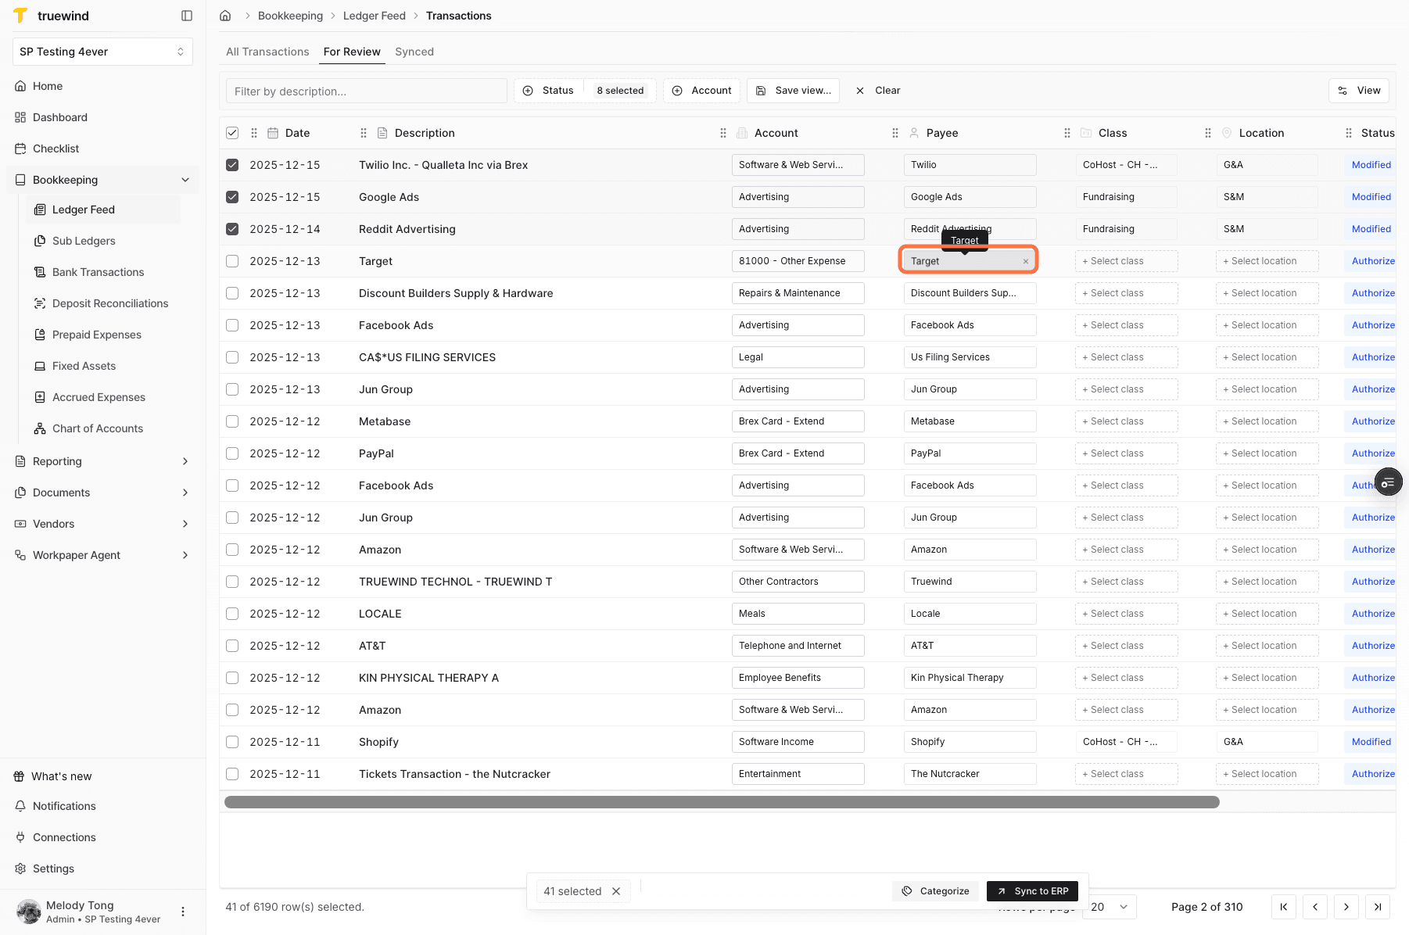Switch to the Synced tab
This screenshot has width=1409, height=935.
tap(414, 52)
